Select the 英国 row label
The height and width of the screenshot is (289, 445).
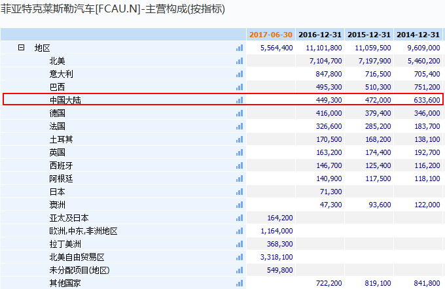pos(58,152)
